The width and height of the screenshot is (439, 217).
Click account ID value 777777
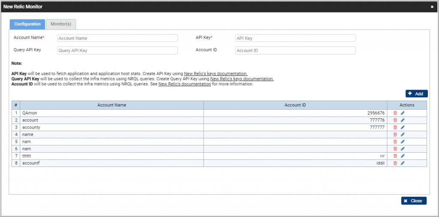tap(377, 127)
